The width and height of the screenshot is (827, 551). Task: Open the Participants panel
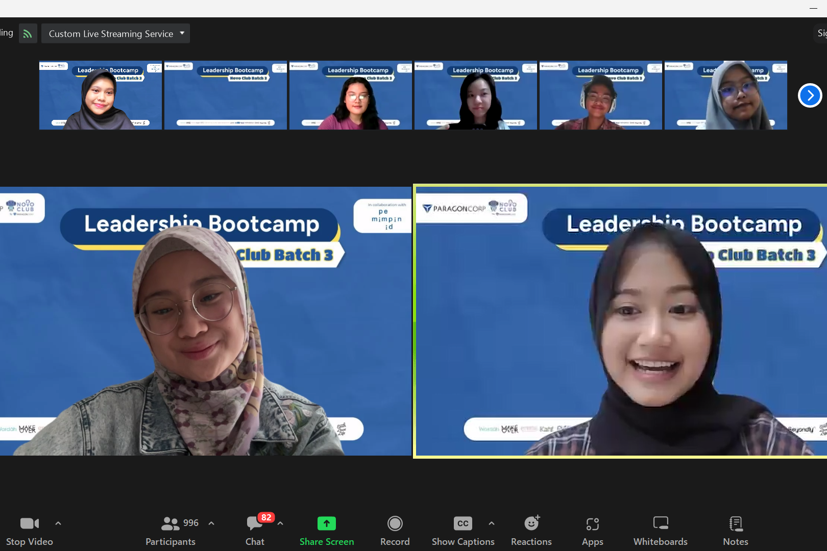click(x=171, y=531)
